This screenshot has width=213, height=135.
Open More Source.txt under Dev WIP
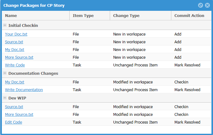tap(19, 115)
